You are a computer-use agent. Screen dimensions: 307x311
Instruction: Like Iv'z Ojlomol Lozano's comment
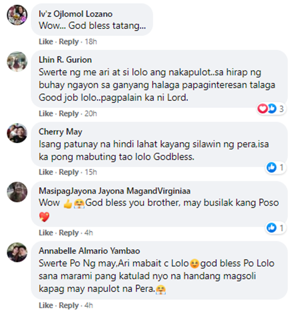point(46,42)
